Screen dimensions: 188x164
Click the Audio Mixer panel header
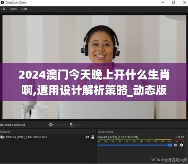pyautogui.click(x=105, y=132)
